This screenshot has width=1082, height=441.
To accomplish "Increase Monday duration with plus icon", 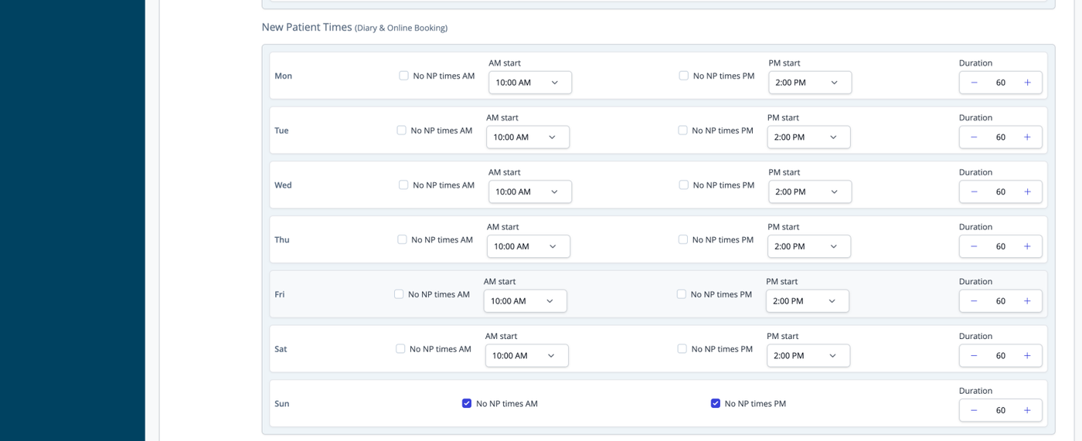I will coord(1027,83).
